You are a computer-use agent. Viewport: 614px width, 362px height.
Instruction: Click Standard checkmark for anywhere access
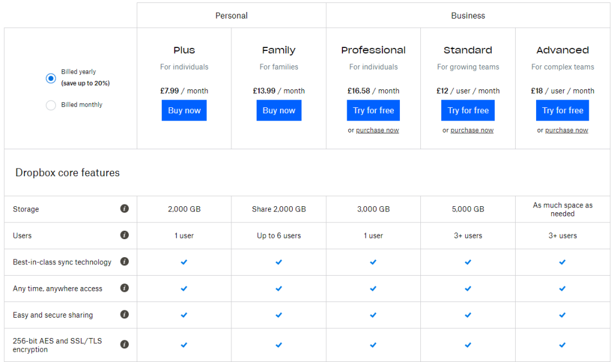click(468, 288)
